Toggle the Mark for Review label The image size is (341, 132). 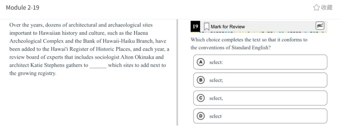coord(228,27)
